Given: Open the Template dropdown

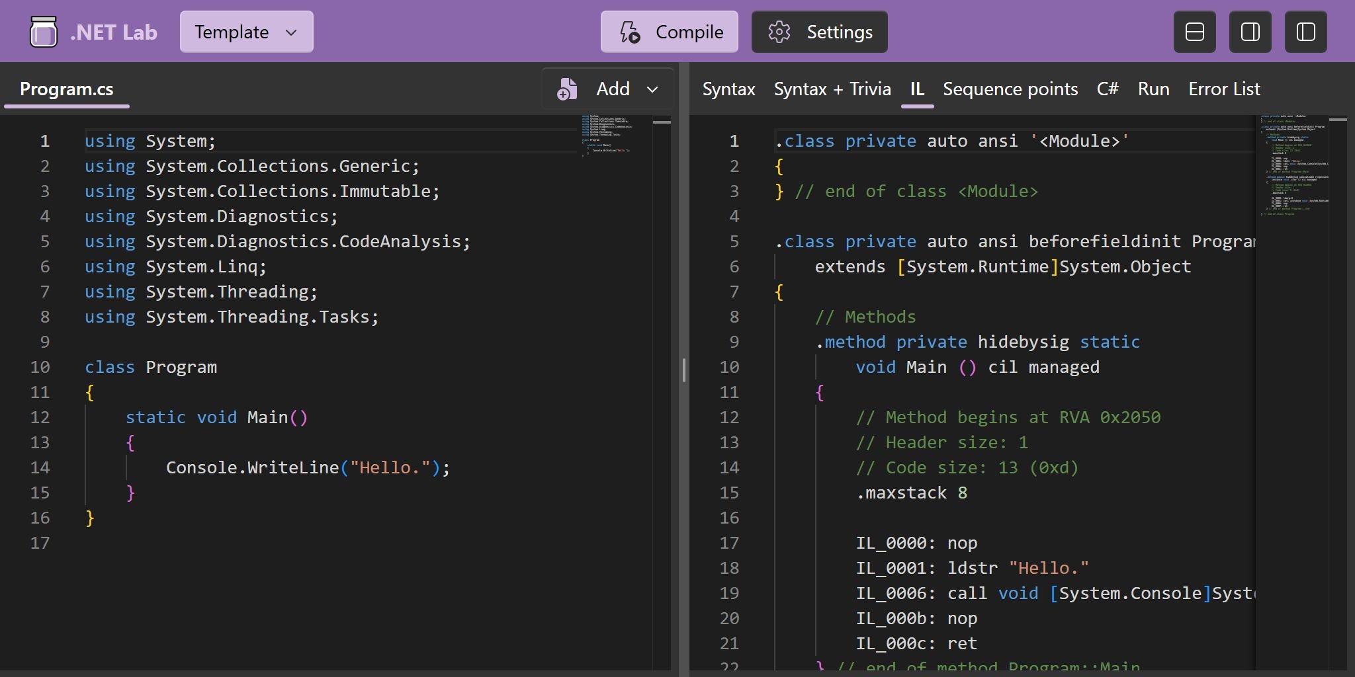Looking at the screenshot, I should pos(245,31).
